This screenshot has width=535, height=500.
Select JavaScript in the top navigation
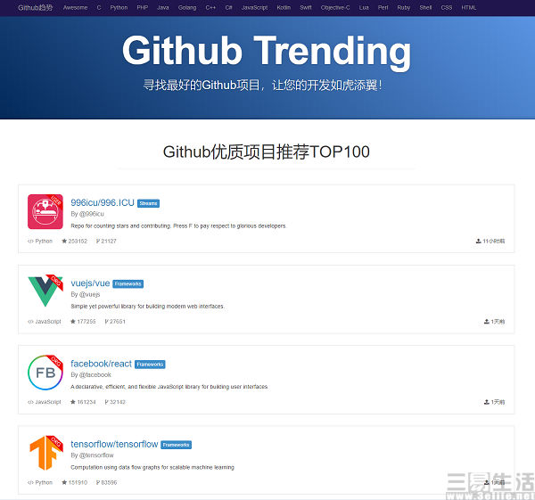point(254,7)
